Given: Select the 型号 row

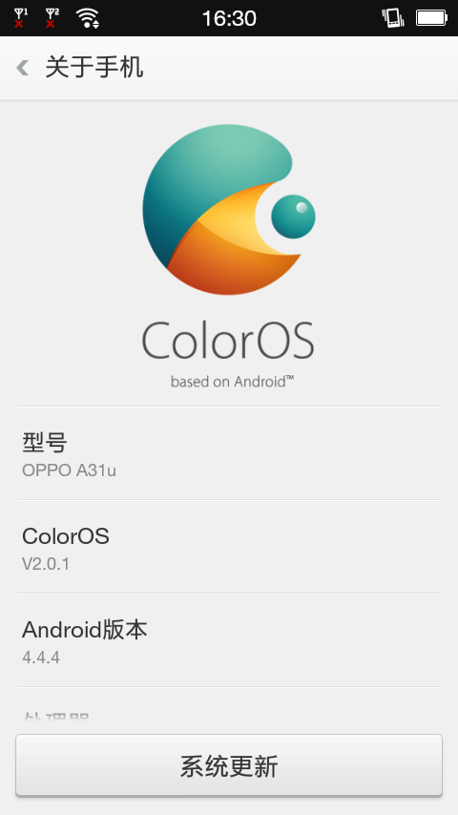Looking at the screenshot, I should tap(229, 453).
